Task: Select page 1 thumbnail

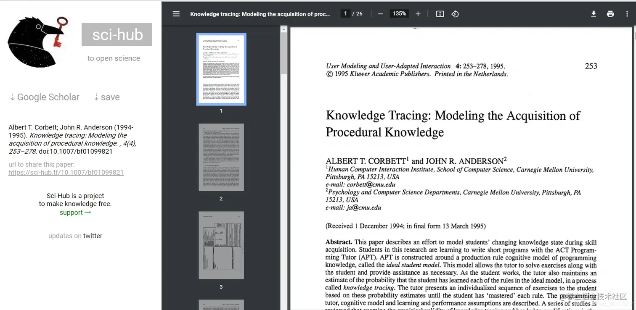Action: (x=221, y=69)
